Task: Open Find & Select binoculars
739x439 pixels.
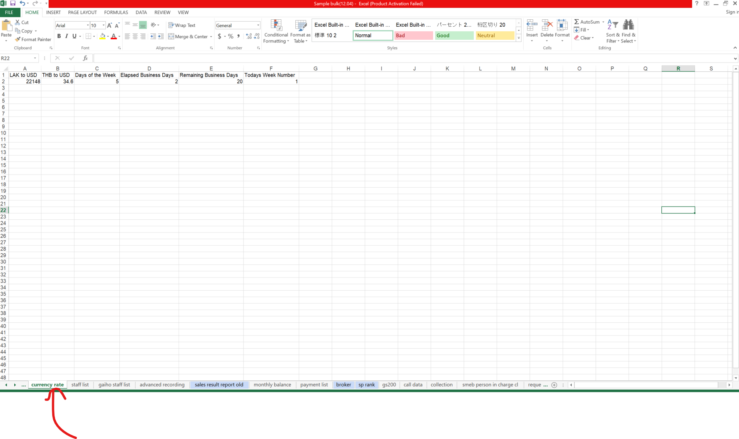Action: [628, 31]
